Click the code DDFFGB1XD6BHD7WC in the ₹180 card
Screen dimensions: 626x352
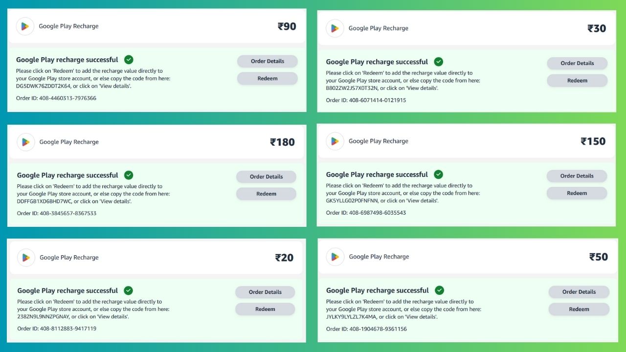(x=44, y=201)
